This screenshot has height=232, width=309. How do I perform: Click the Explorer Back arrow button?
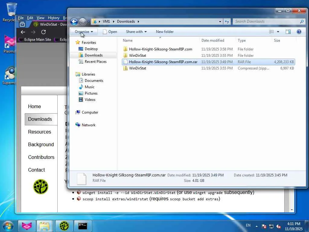(x=74, y=21)
